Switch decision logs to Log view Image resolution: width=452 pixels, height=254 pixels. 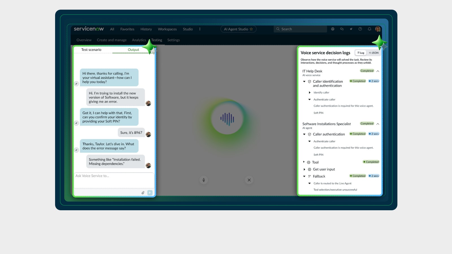coord(361,53)
